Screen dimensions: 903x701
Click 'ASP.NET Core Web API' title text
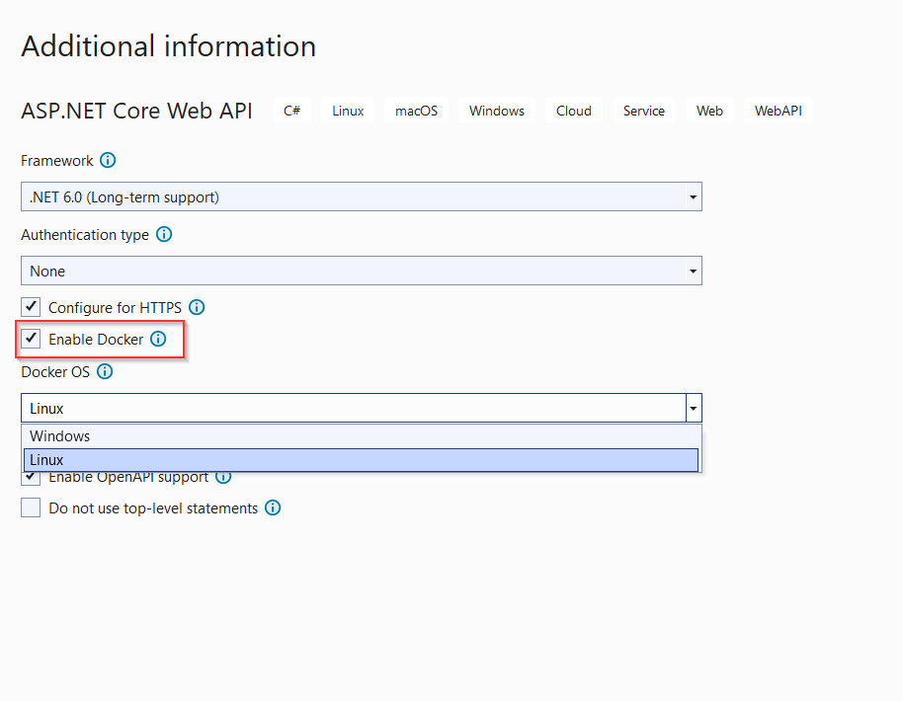[137, 111]
